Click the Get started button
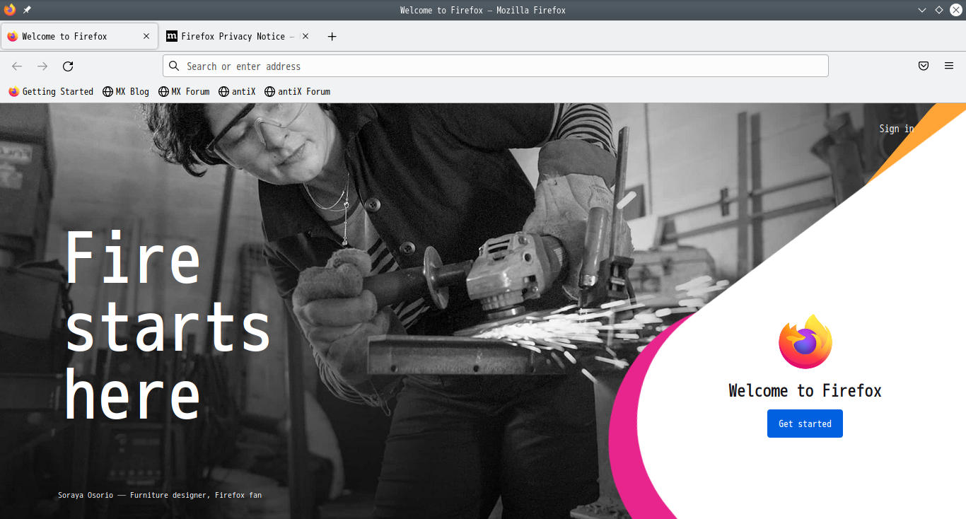Screen dimensions: 966x519 coord(805,424)
